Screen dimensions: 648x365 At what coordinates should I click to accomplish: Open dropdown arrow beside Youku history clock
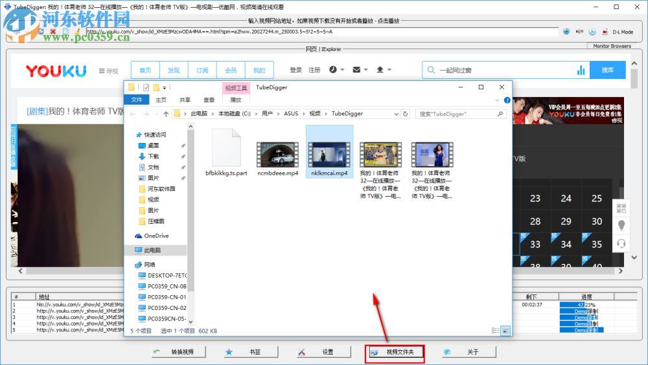(342, 70)
